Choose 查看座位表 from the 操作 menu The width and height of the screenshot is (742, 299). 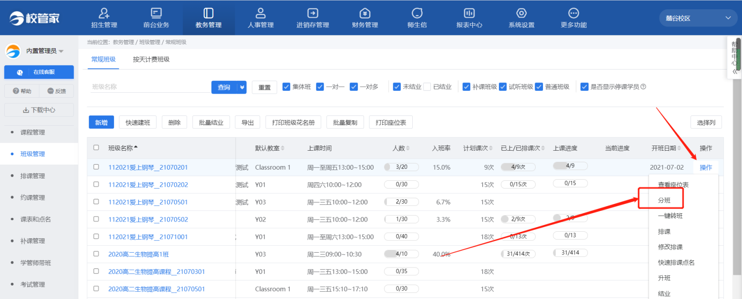pyautogui.click(x=673, y=184)
